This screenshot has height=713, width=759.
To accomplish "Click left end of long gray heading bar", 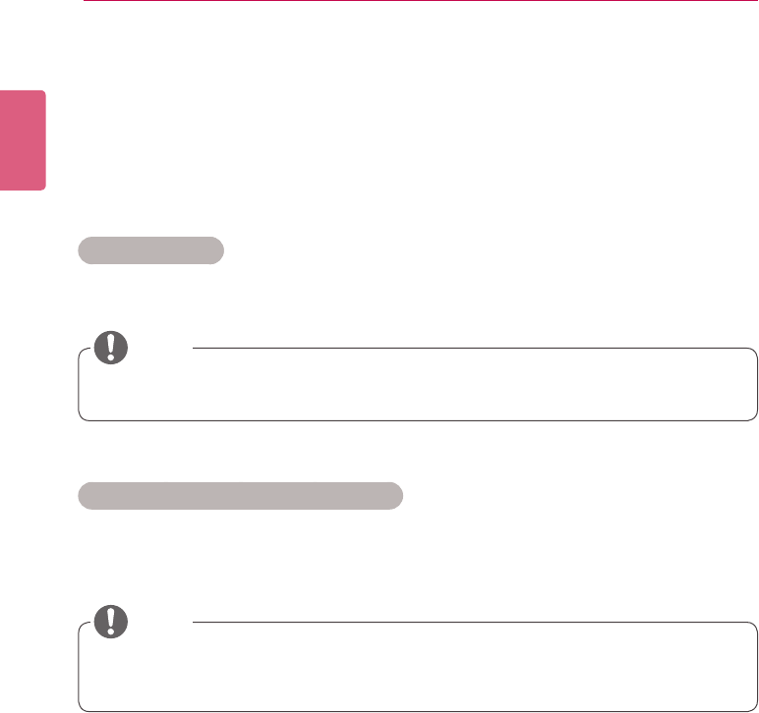I will 84,496.
